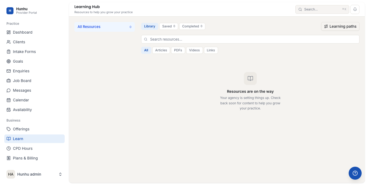Select the Learn menu item

click(x=34, y=139)
